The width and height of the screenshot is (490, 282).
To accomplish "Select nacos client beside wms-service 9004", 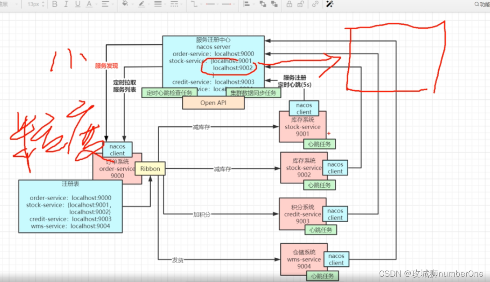I will click(336, 259).
